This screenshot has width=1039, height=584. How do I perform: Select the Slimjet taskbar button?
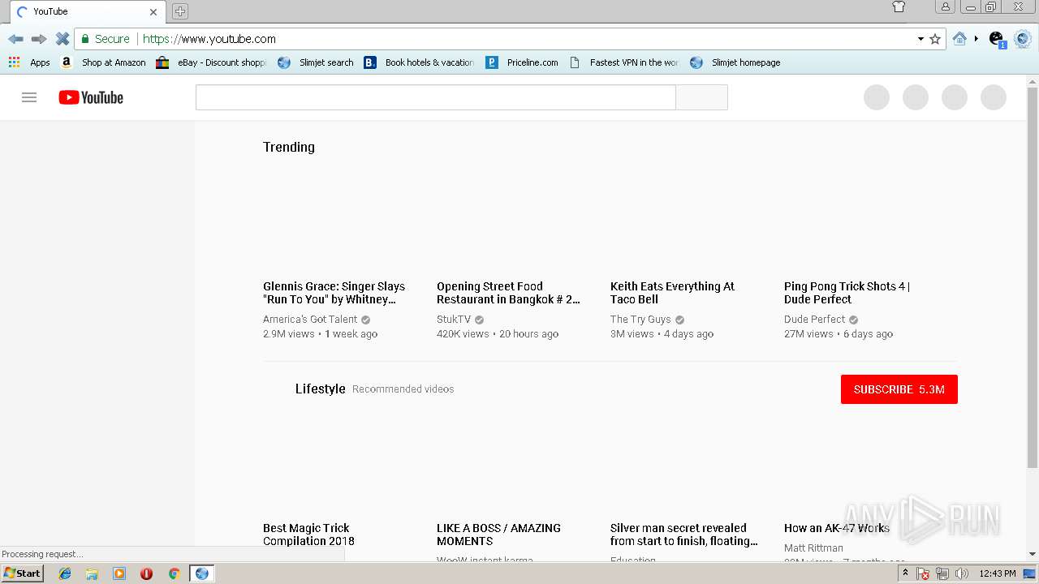coord(201,573)
